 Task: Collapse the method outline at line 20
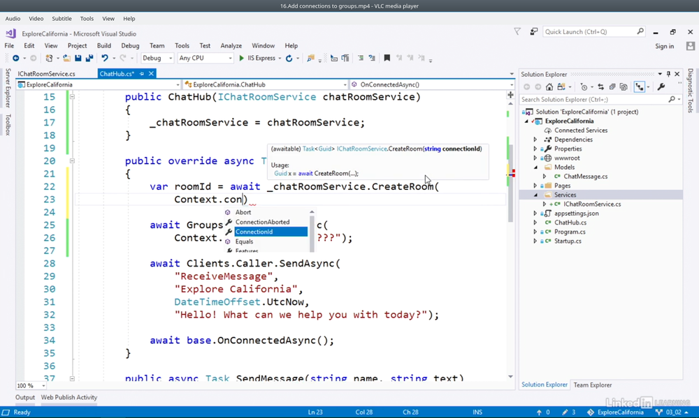click(x=72, y=161)
